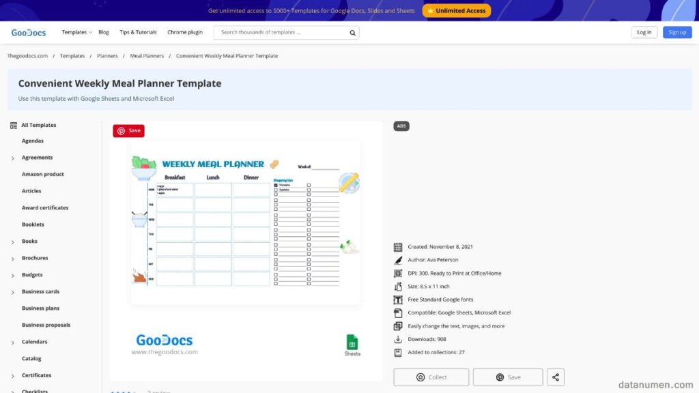Viewport: 699px width, 393px height.
Task: Click the Log in button
Action: pyautogui.click(x=644, y=32)
